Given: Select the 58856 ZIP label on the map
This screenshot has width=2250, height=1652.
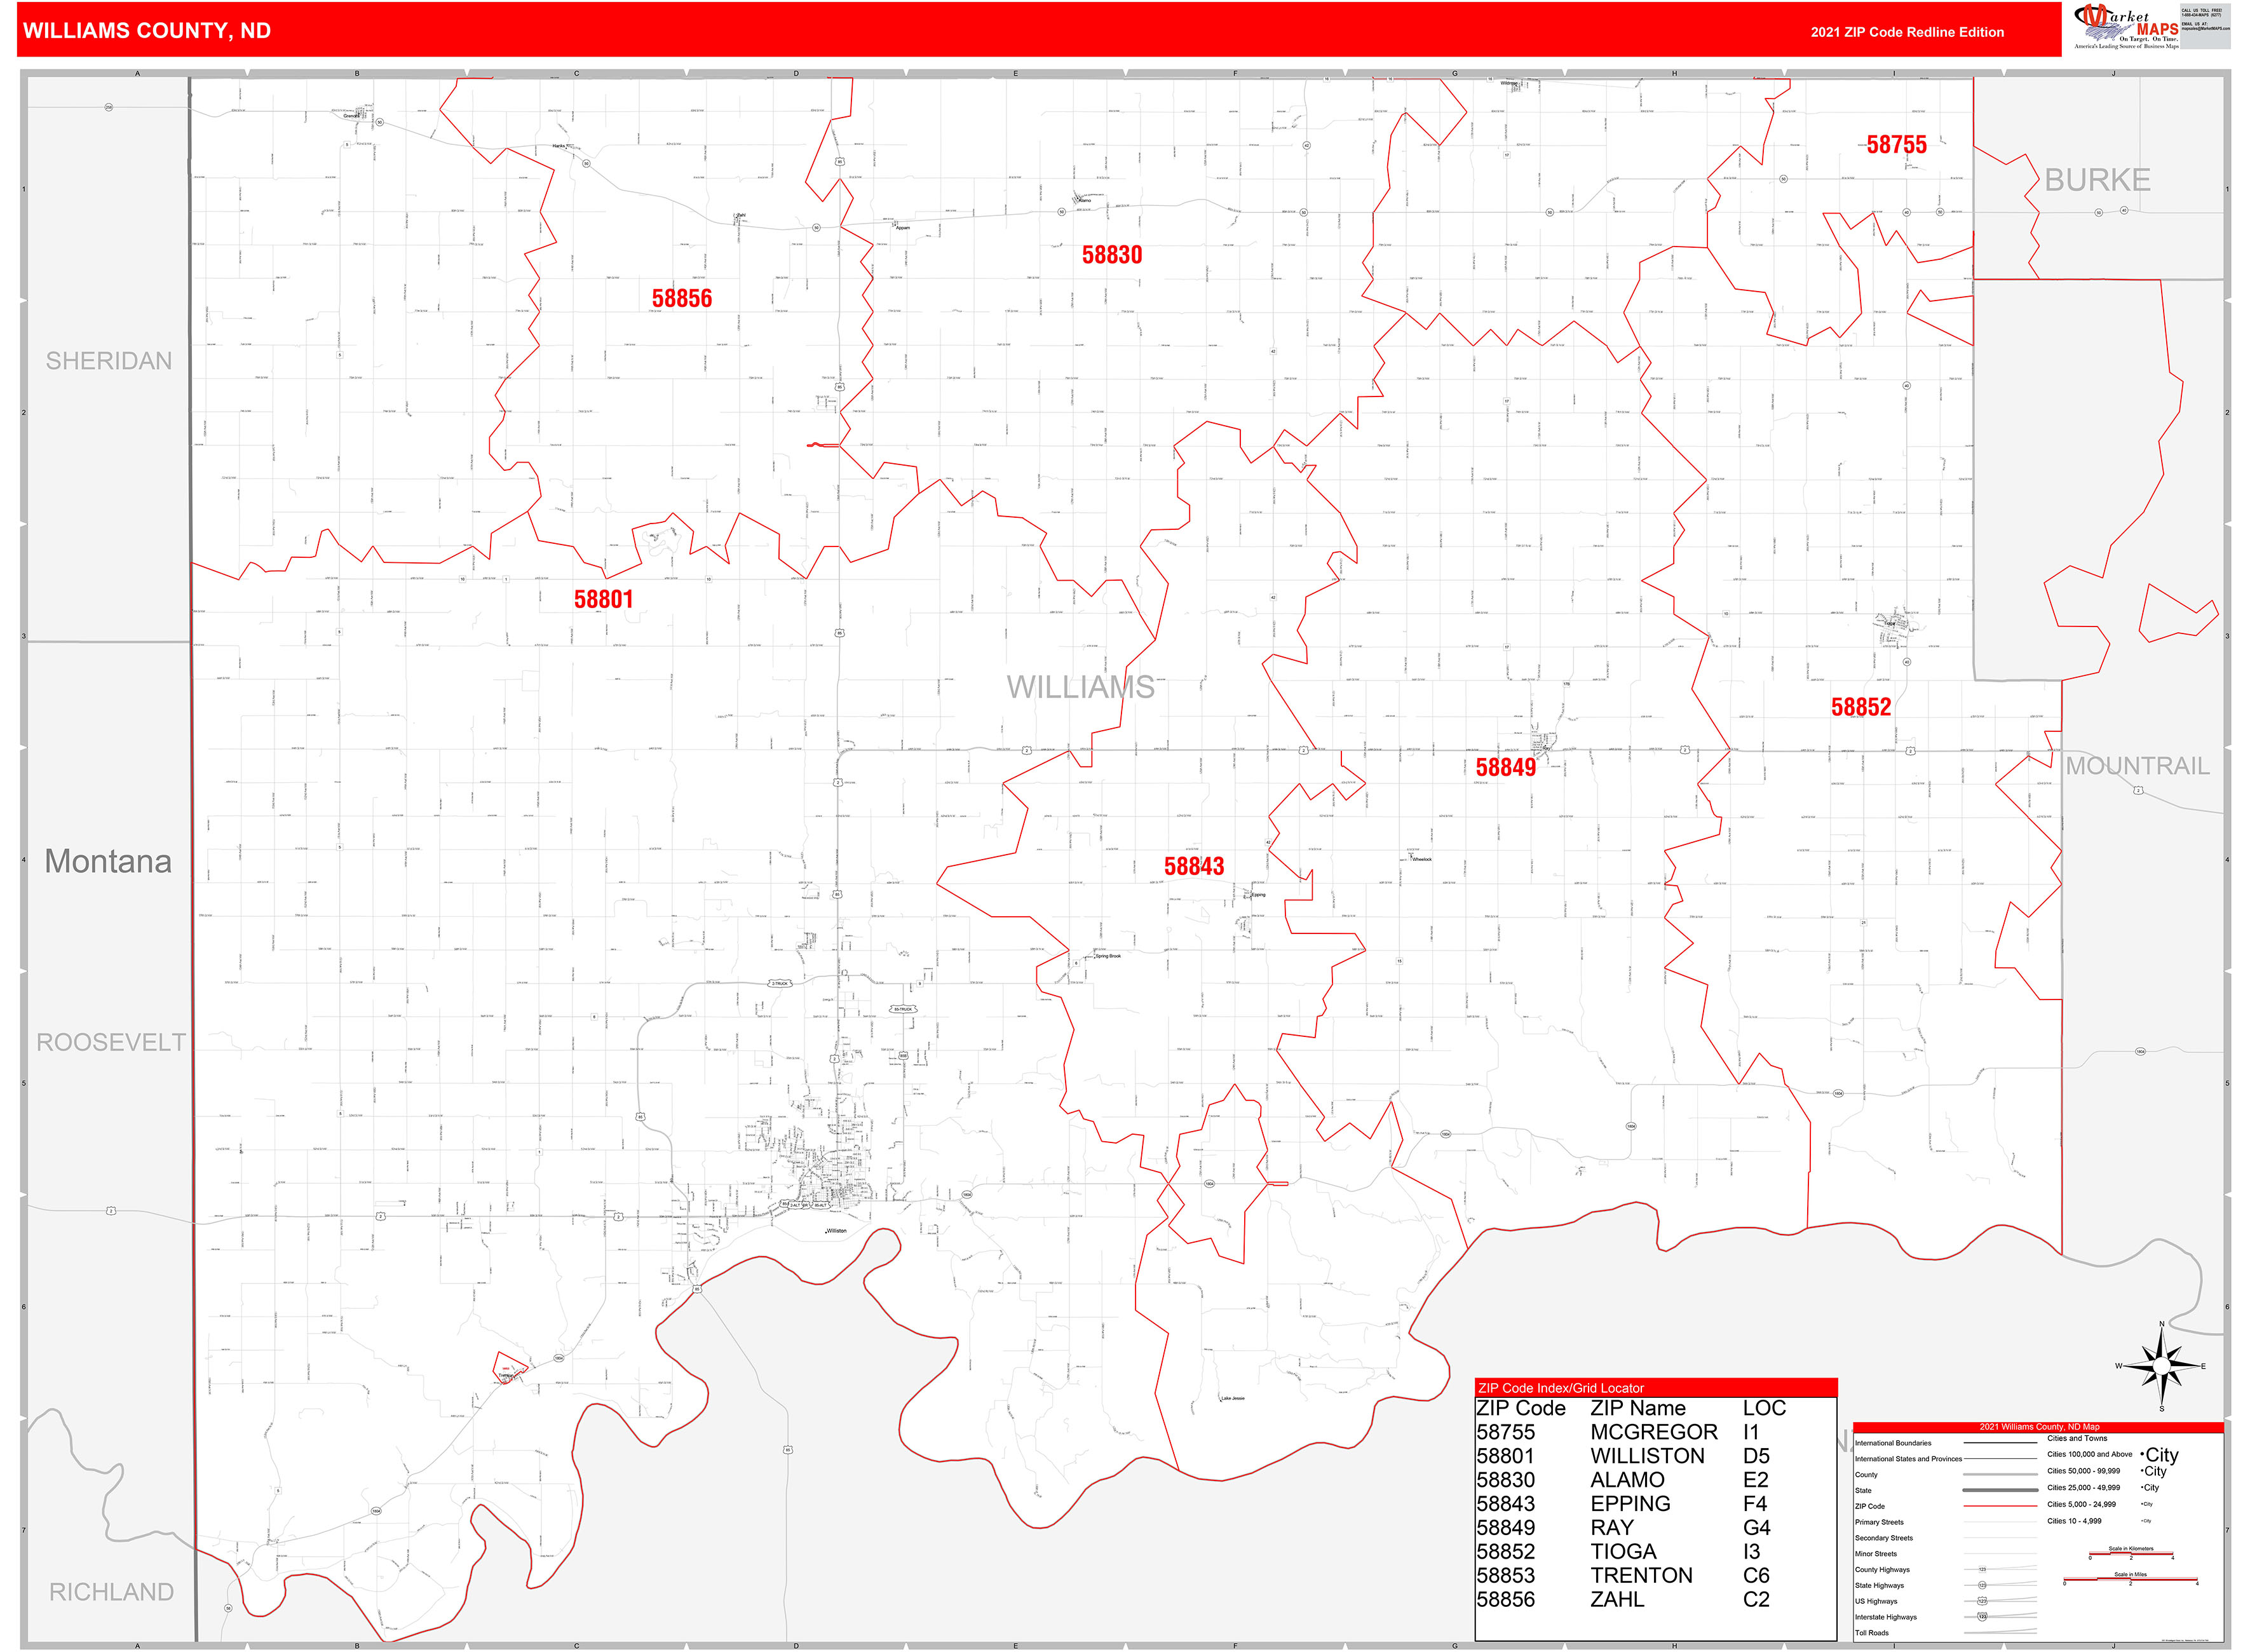Looking at the screenshot, I should [x=682, y=298].
